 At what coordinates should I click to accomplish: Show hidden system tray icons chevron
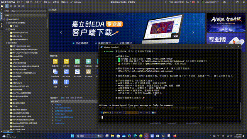pyautogui.click(x=210, y=136)
